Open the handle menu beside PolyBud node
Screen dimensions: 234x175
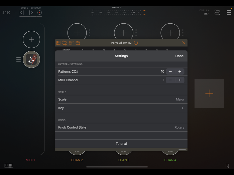[18, 59]
